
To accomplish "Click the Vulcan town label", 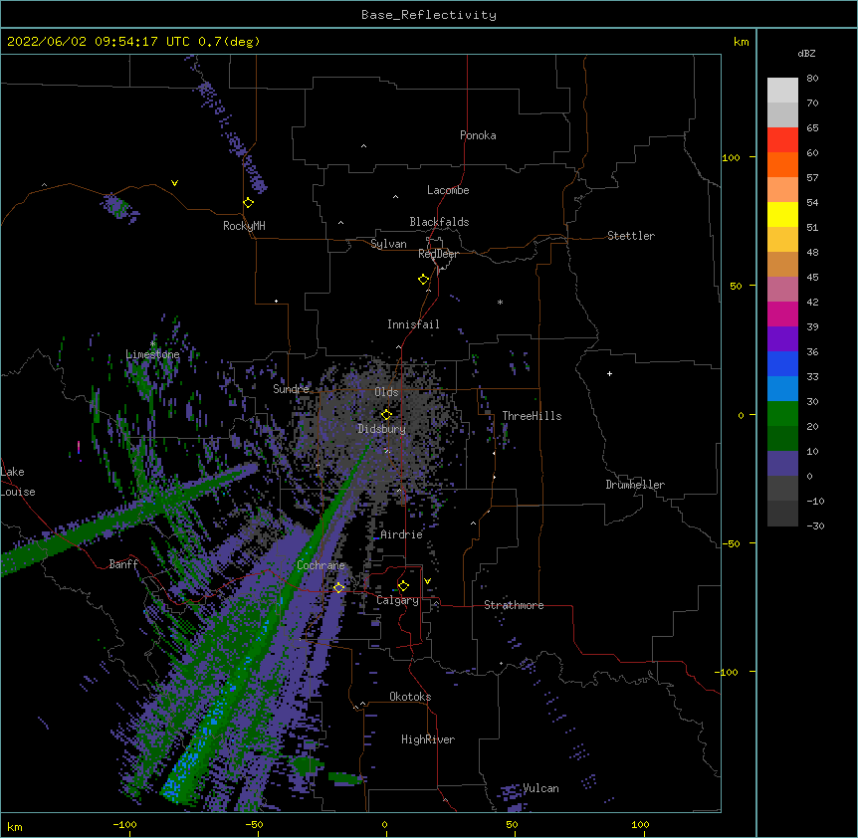I will (x=540, y=788).
